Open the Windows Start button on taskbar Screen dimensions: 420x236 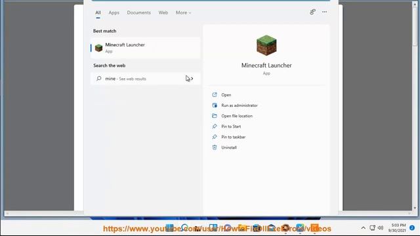click(x=169, y=228)
